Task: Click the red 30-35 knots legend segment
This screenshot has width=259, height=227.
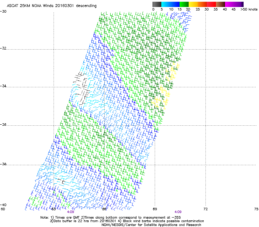Action: tap(211, 4)
